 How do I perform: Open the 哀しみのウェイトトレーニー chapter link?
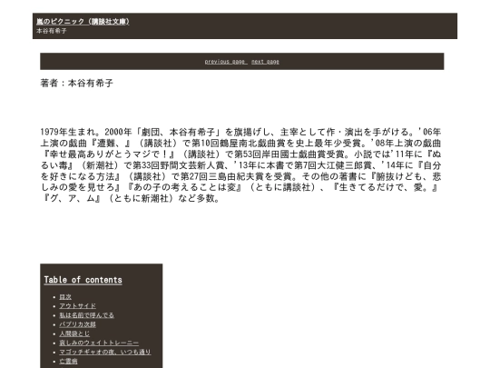pyautogui.click(x=99, y=343)
